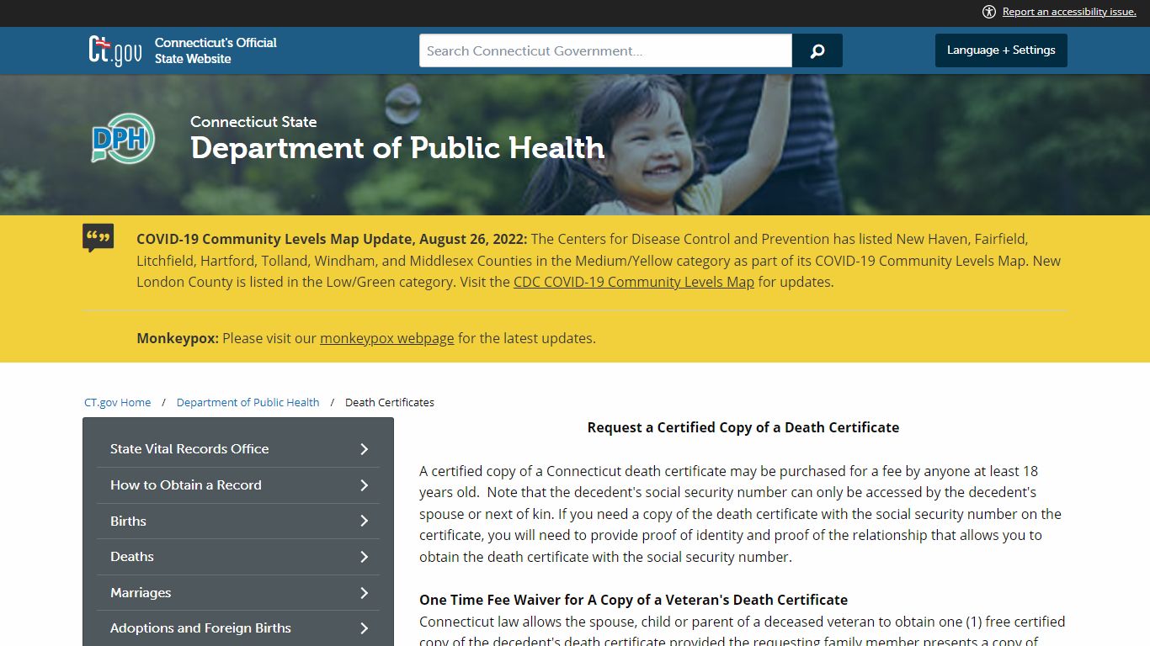This screenshot has height=646, width=1150.
Task: Click the search magnifier button
Action: (x=817, y=50)
